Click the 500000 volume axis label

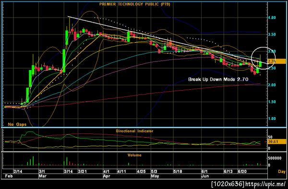tap(275, 158)
